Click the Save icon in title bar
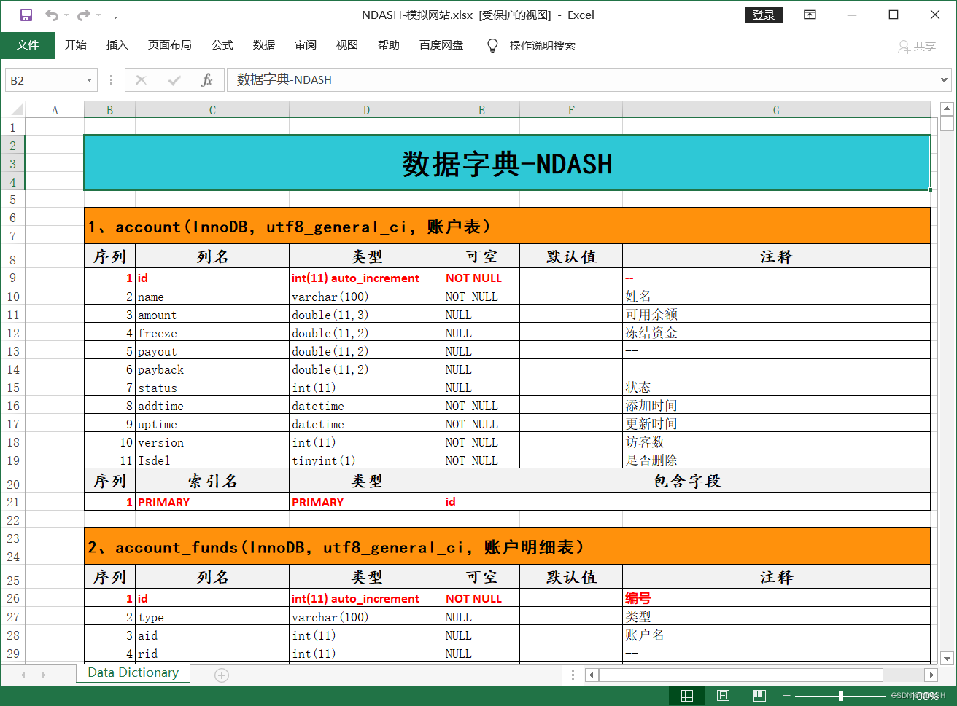Screen dimensions: 957x706 pos(26,15)
